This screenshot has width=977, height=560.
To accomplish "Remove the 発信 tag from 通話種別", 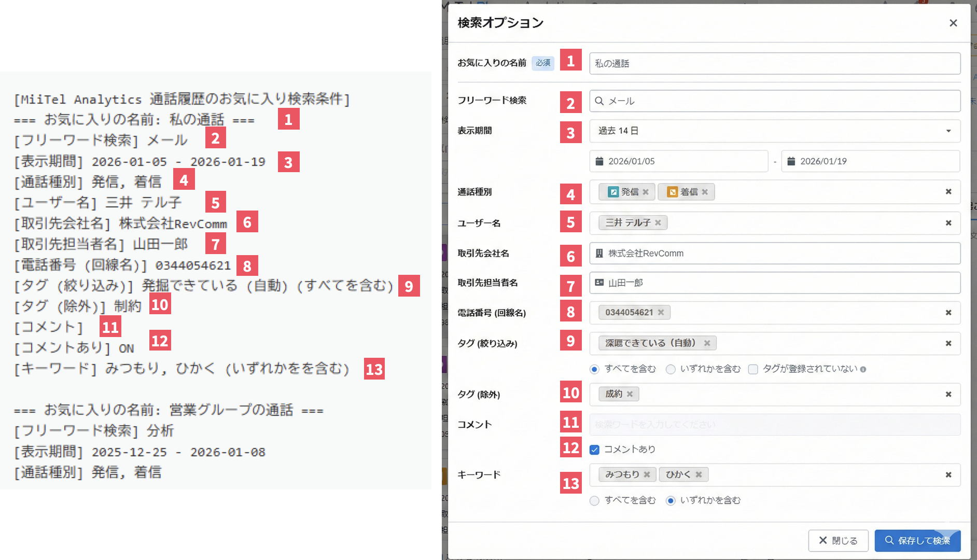I will tap(646, 192).
